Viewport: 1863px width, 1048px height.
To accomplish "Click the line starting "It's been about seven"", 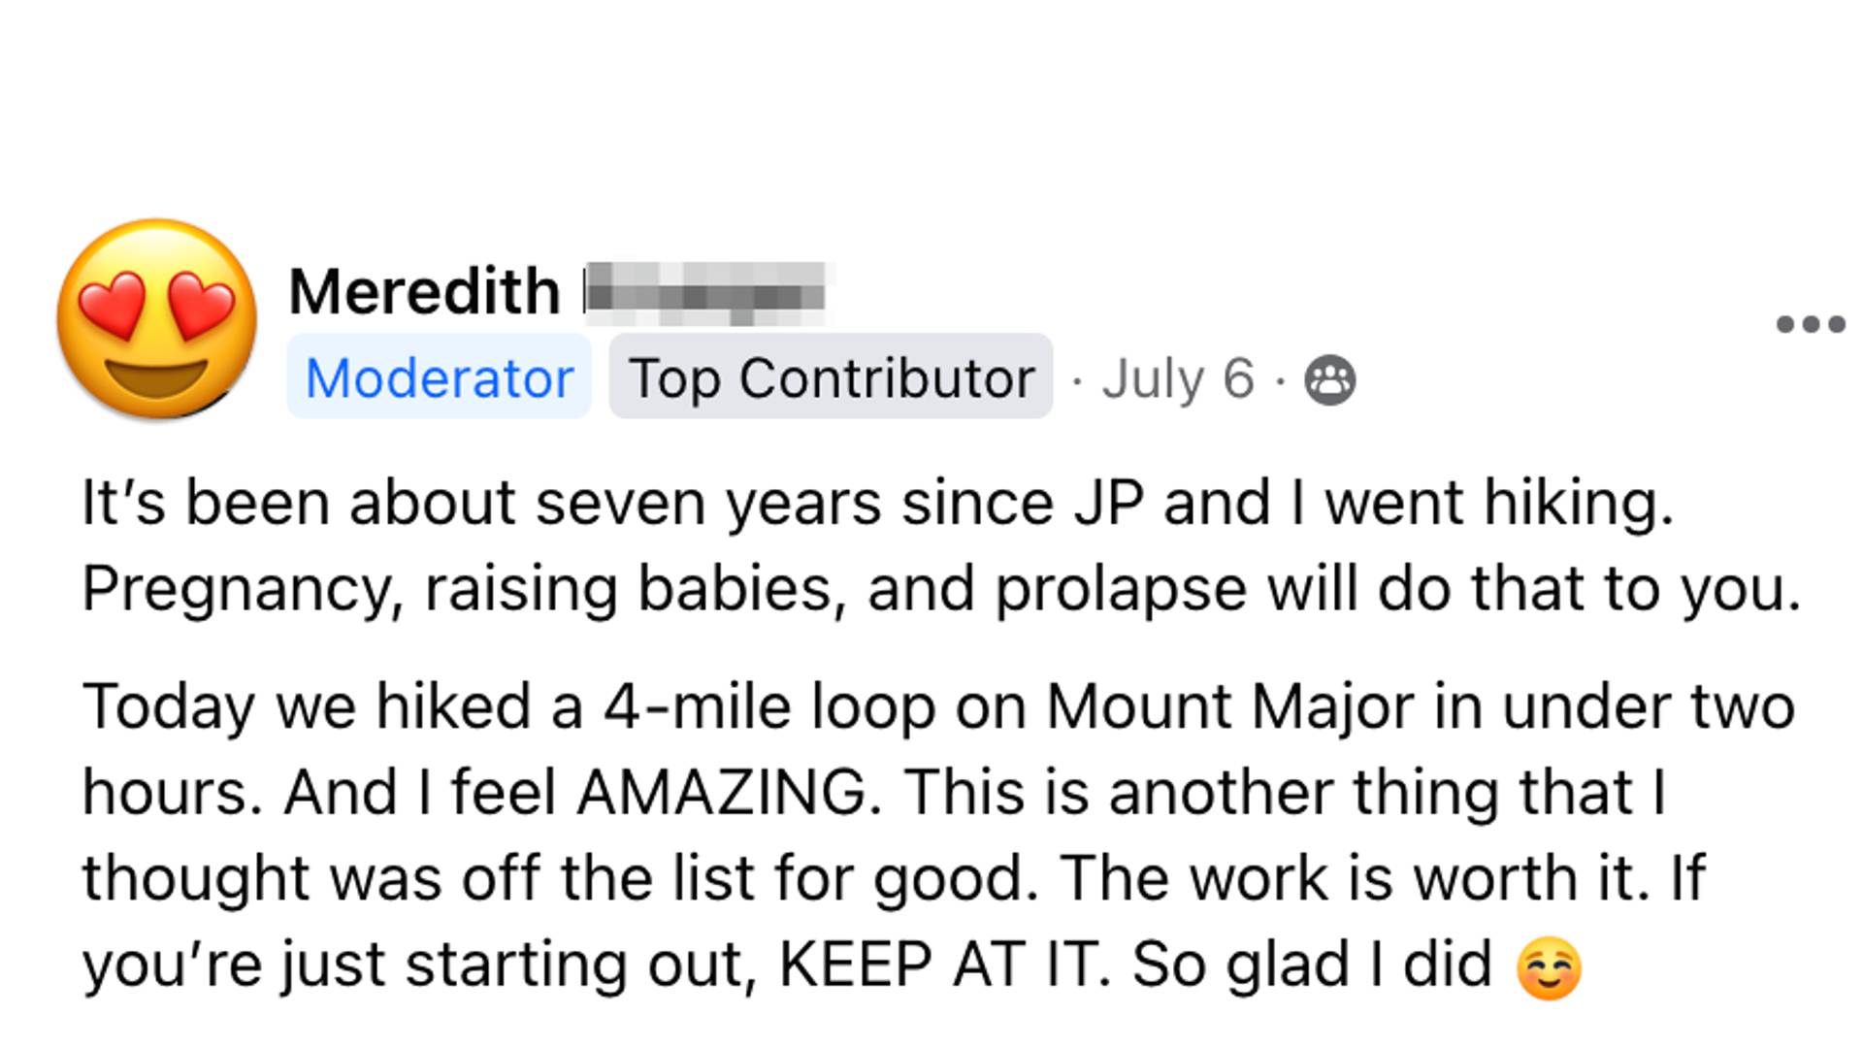I will point(878,503).
